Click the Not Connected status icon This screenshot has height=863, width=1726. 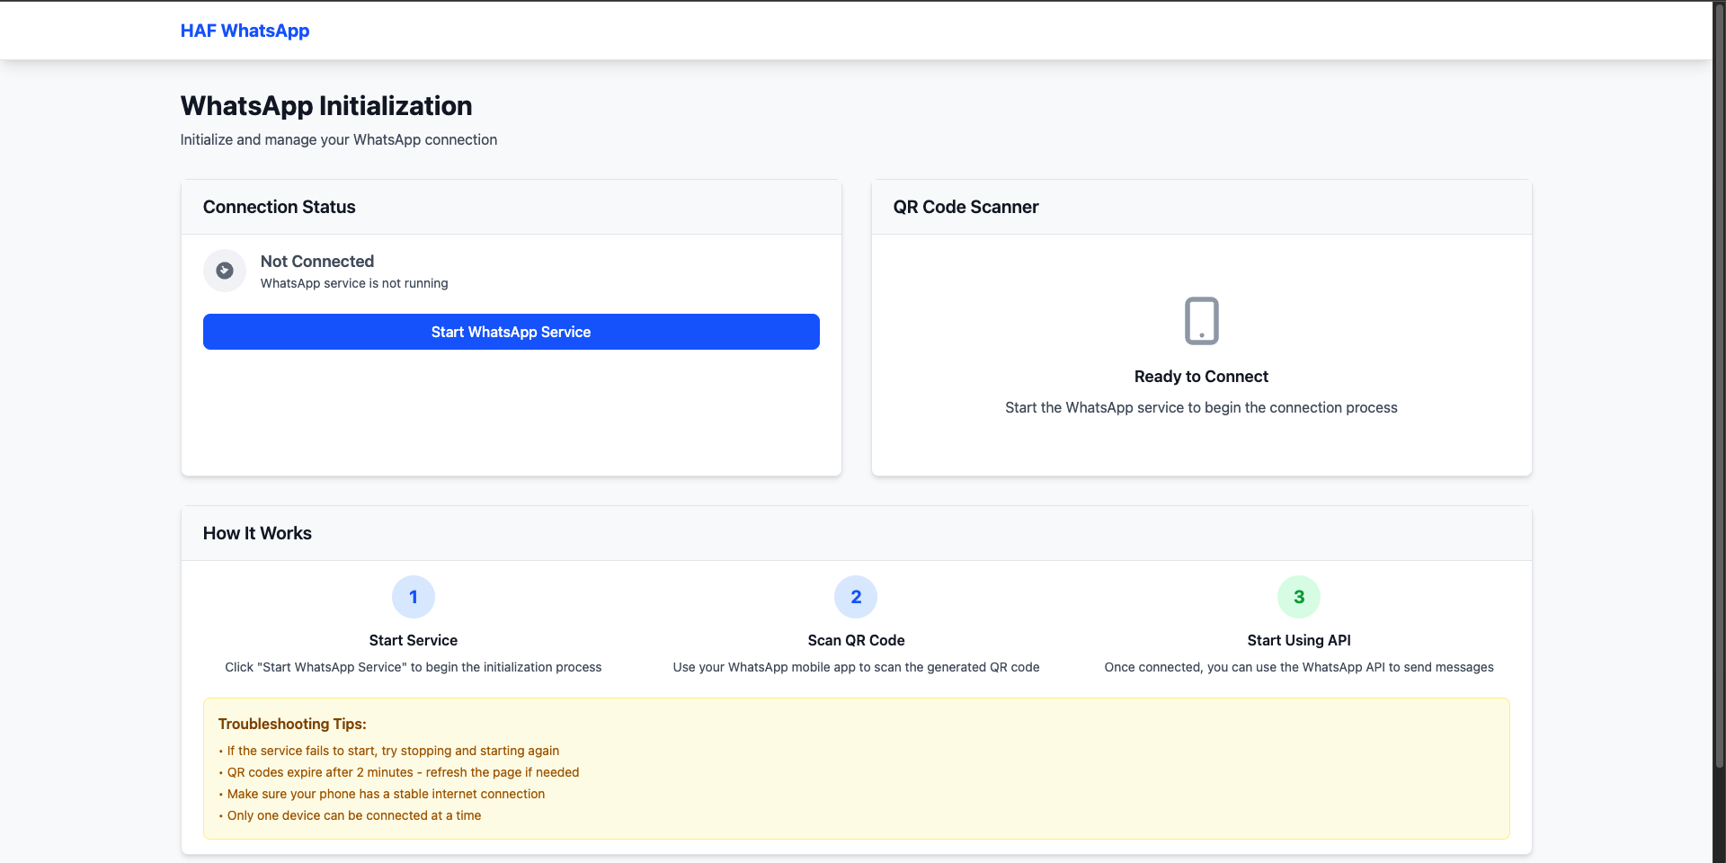click(225, 271)
